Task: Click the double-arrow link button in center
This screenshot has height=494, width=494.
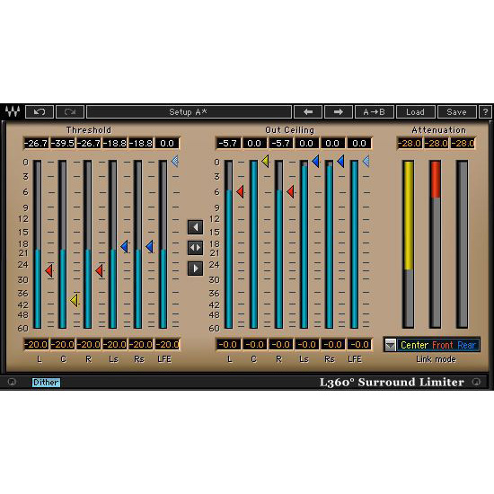Action: [195, 248]
